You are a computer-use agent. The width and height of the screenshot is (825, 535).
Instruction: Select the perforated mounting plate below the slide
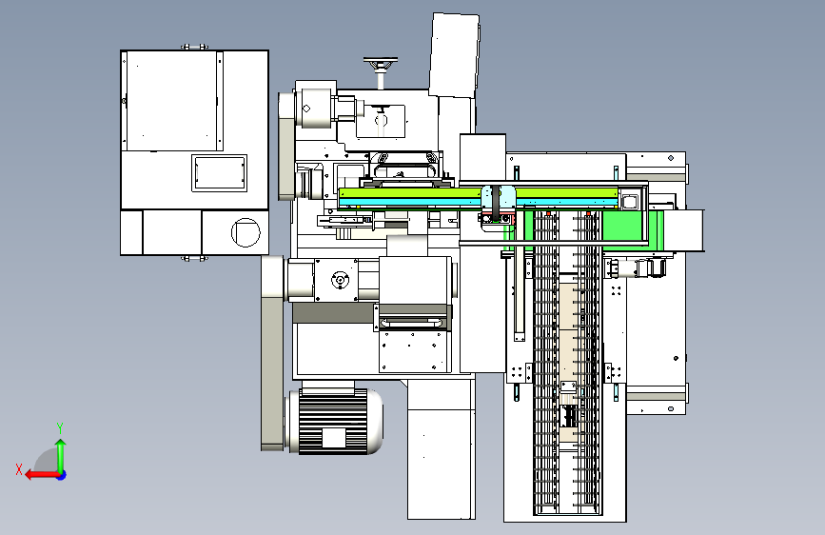click(x=415, y=352)
